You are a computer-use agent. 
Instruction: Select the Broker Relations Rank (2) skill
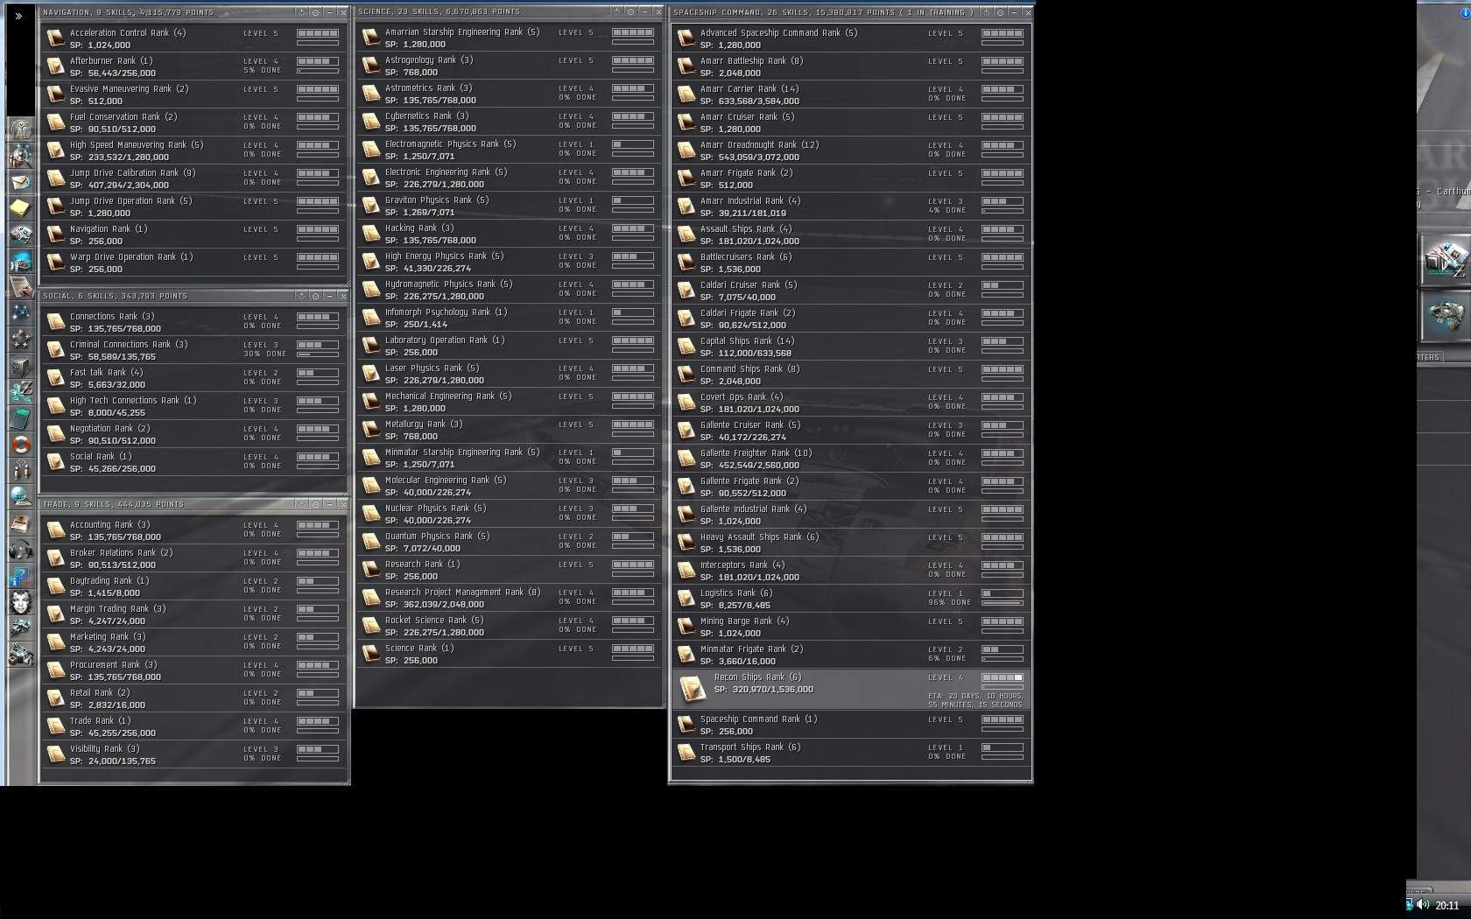194,558
